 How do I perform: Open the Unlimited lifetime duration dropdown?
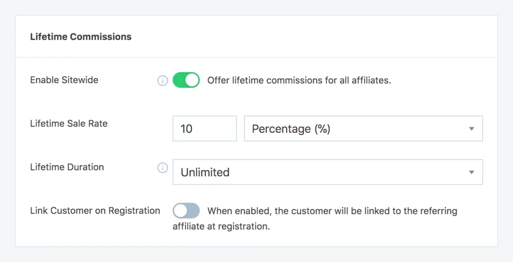coord(328,172)
